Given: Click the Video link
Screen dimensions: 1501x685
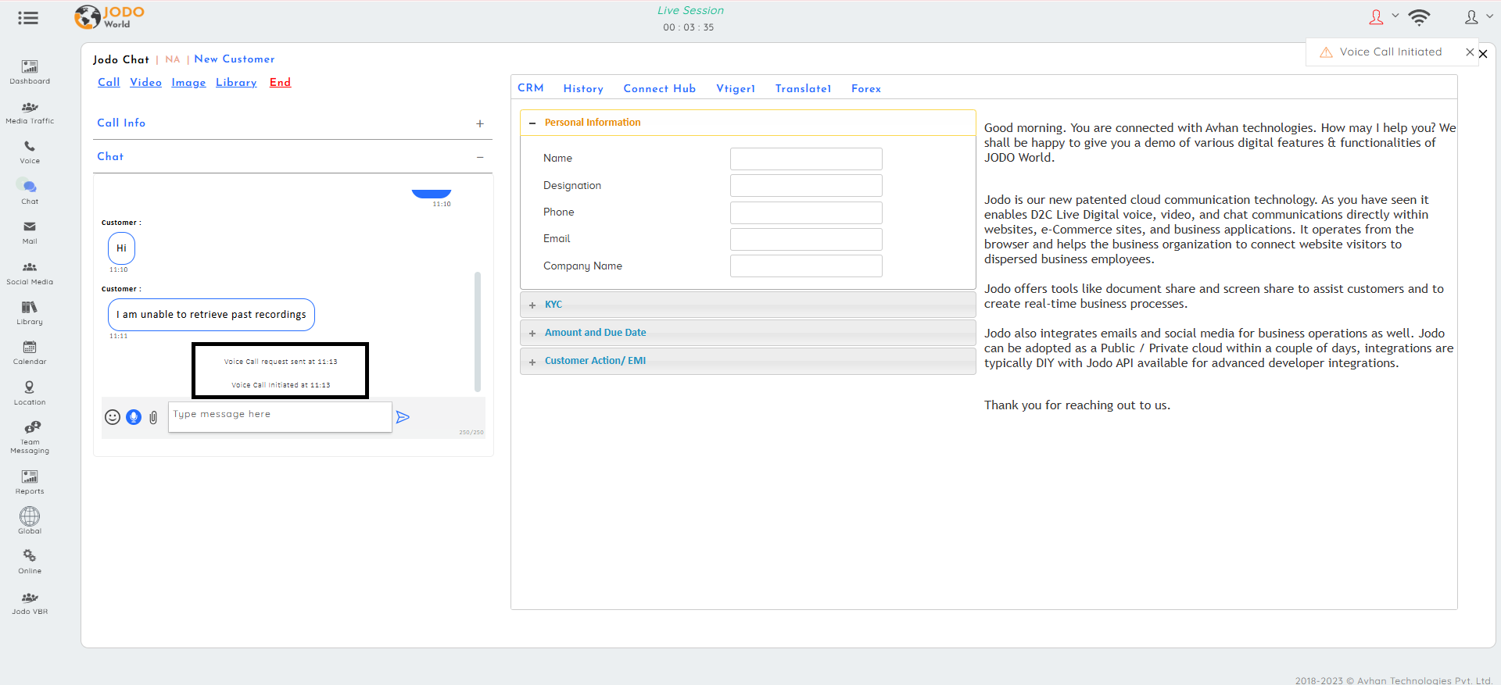Looking at the screenshot, I should pos(145,82).
